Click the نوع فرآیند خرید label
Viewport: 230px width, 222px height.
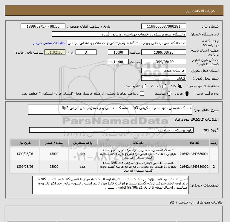tap(207, 94)
